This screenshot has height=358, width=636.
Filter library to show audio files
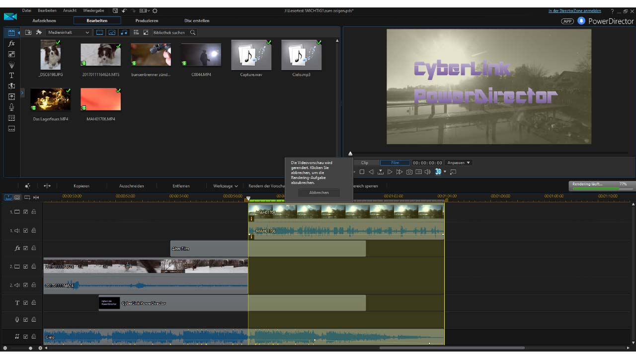point(124,32)
